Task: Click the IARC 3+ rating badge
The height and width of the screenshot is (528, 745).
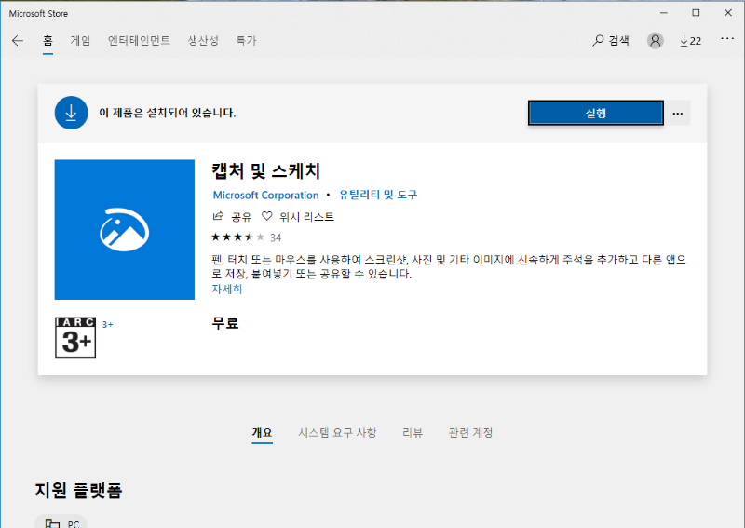Action: click(x=75, y=337)
